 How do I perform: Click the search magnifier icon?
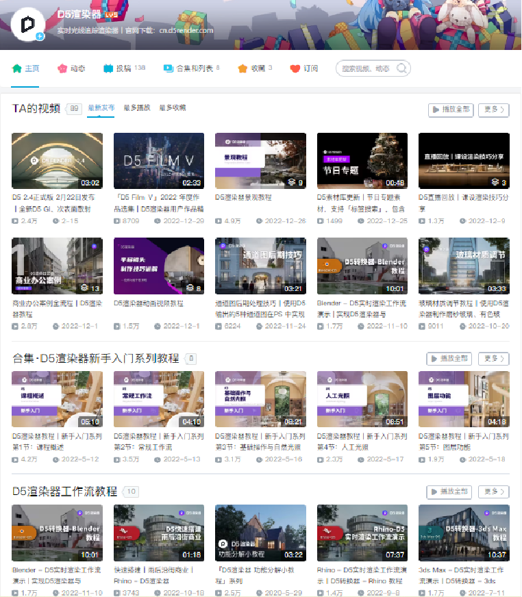(x=401, y=68)
